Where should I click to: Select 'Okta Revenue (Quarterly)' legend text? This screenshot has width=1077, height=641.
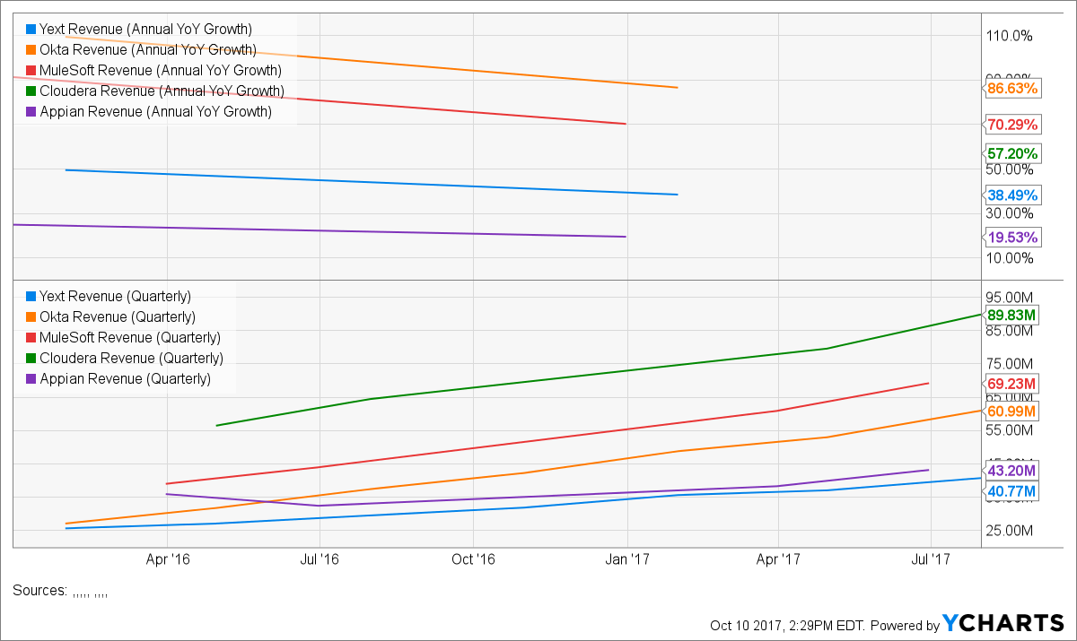click(118, 317)
